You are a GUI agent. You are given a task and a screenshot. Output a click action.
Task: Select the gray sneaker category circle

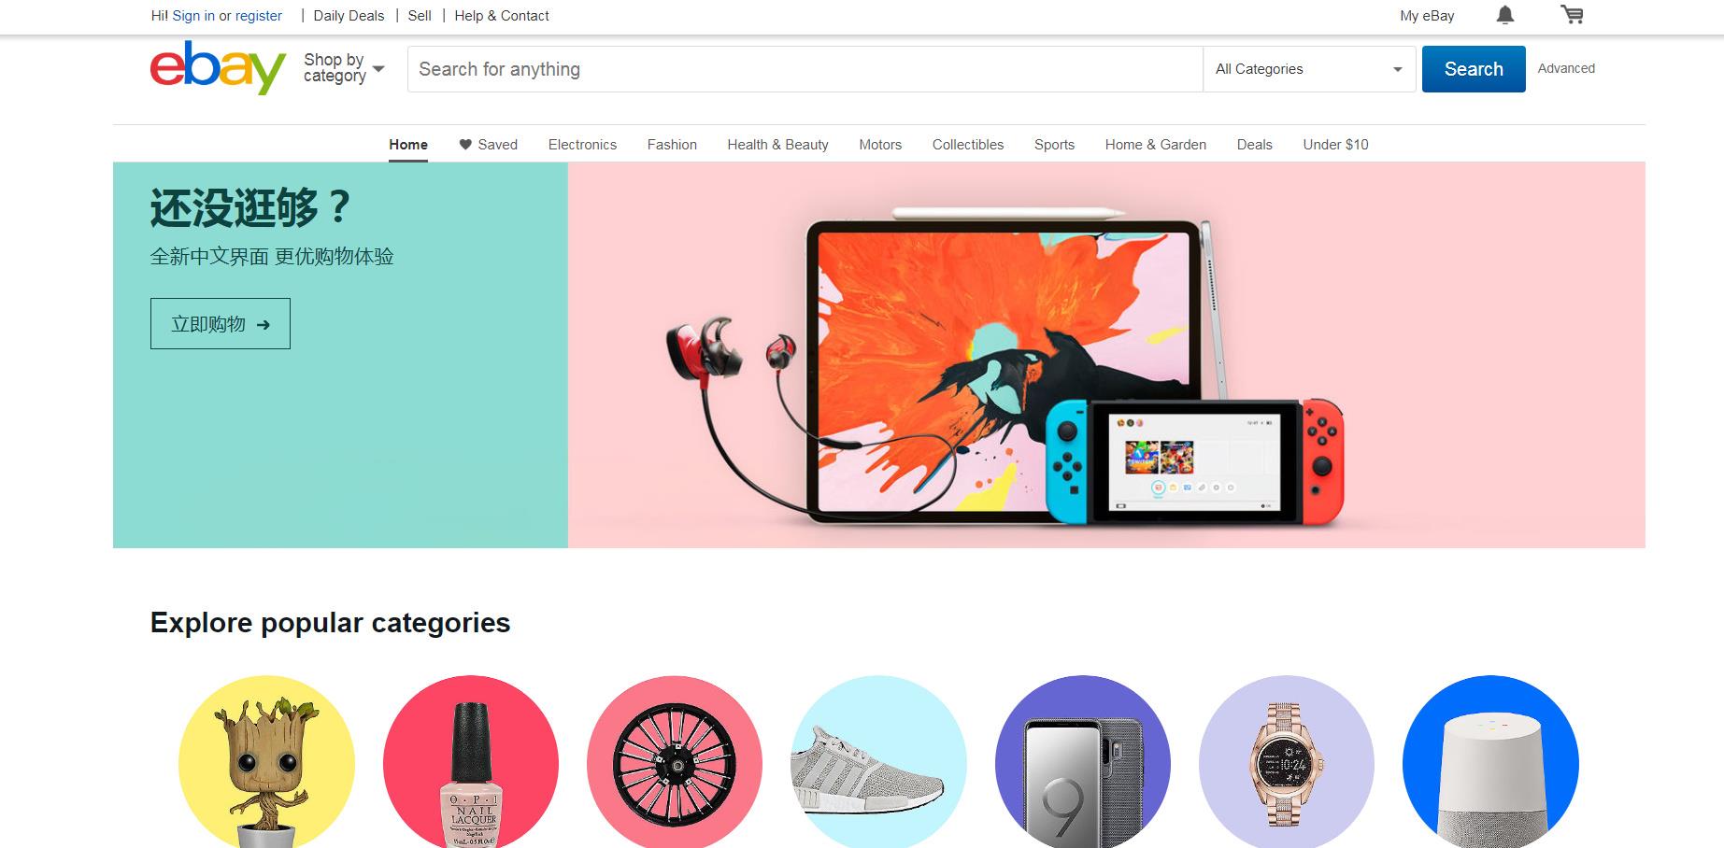pos(878,761)
